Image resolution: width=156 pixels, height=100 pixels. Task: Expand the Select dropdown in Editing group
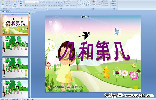114,5
